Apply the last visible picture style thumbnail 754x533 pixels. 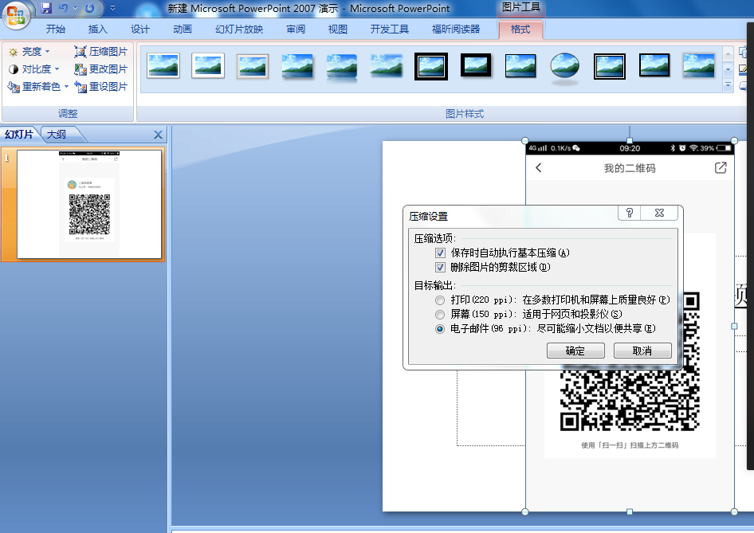[699, 66]
